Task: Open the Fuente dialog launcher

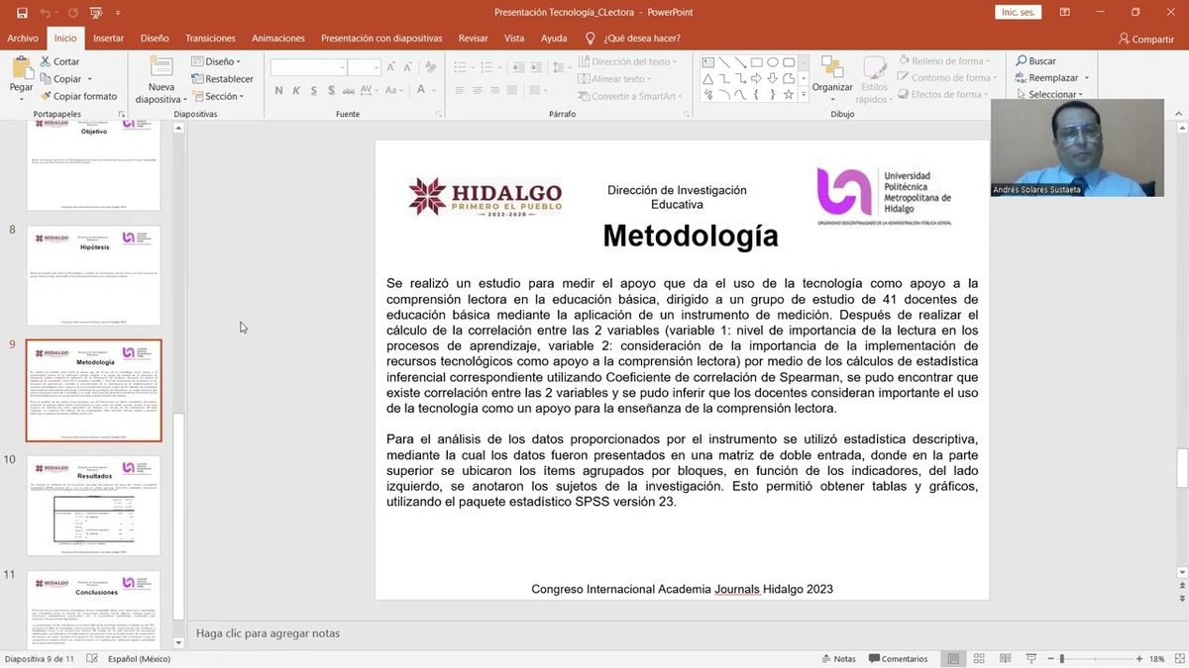Action: [438, 115]
